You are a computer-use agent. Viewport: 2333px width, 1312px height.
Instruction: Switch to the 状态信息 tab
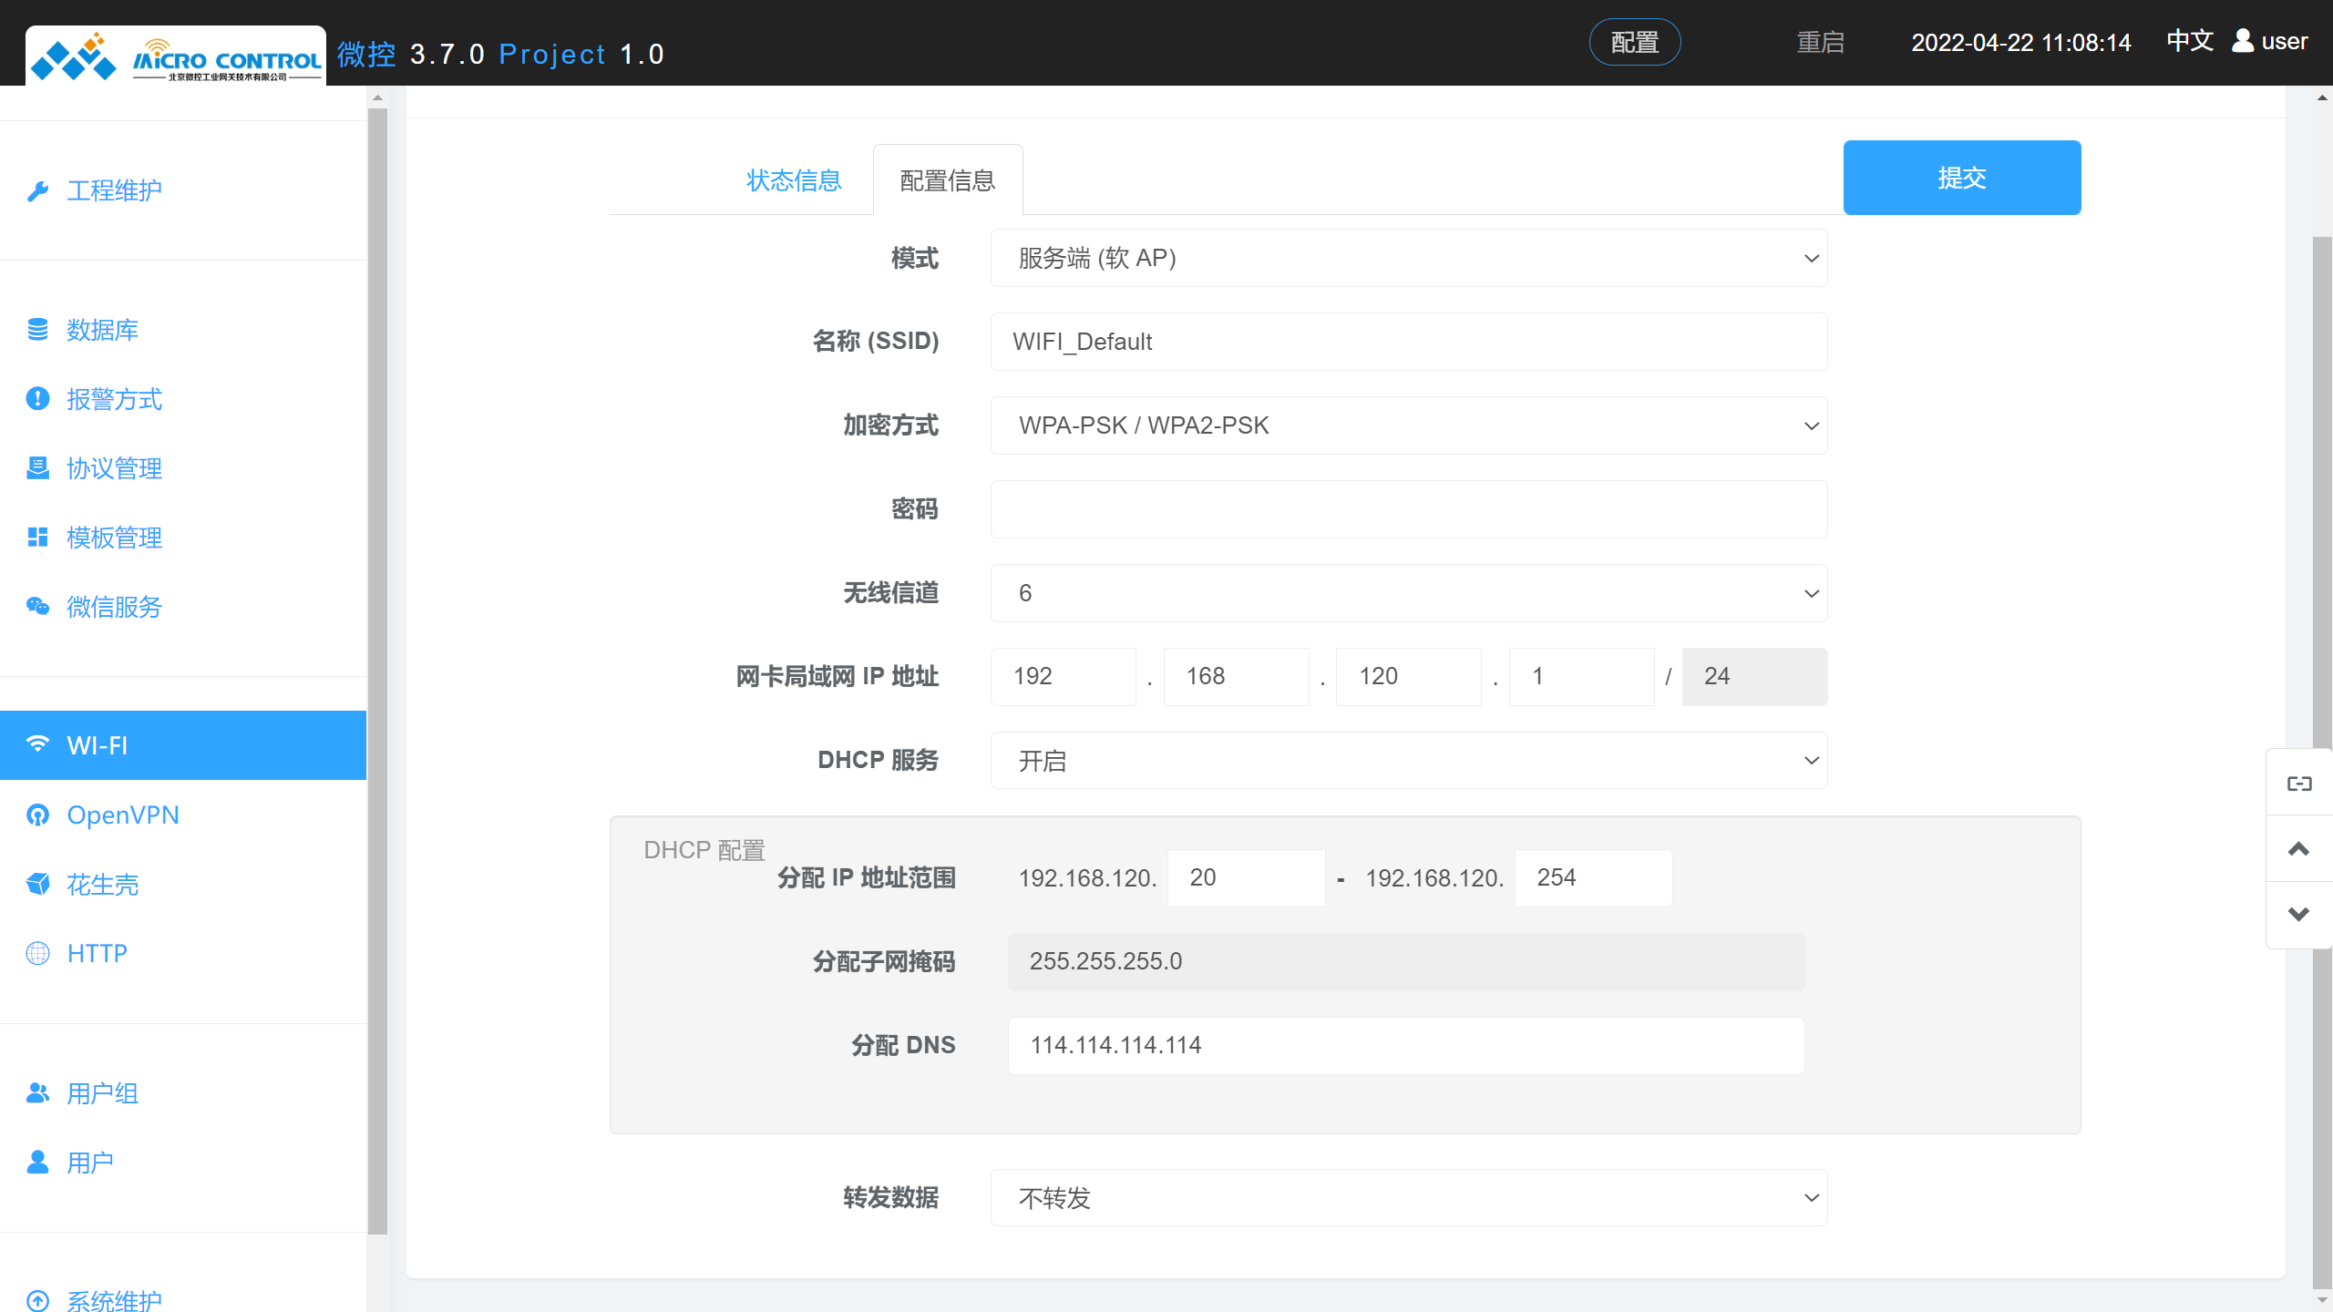793,180
